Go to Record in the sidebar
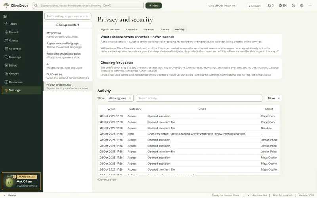 click(x=21, y=32)
